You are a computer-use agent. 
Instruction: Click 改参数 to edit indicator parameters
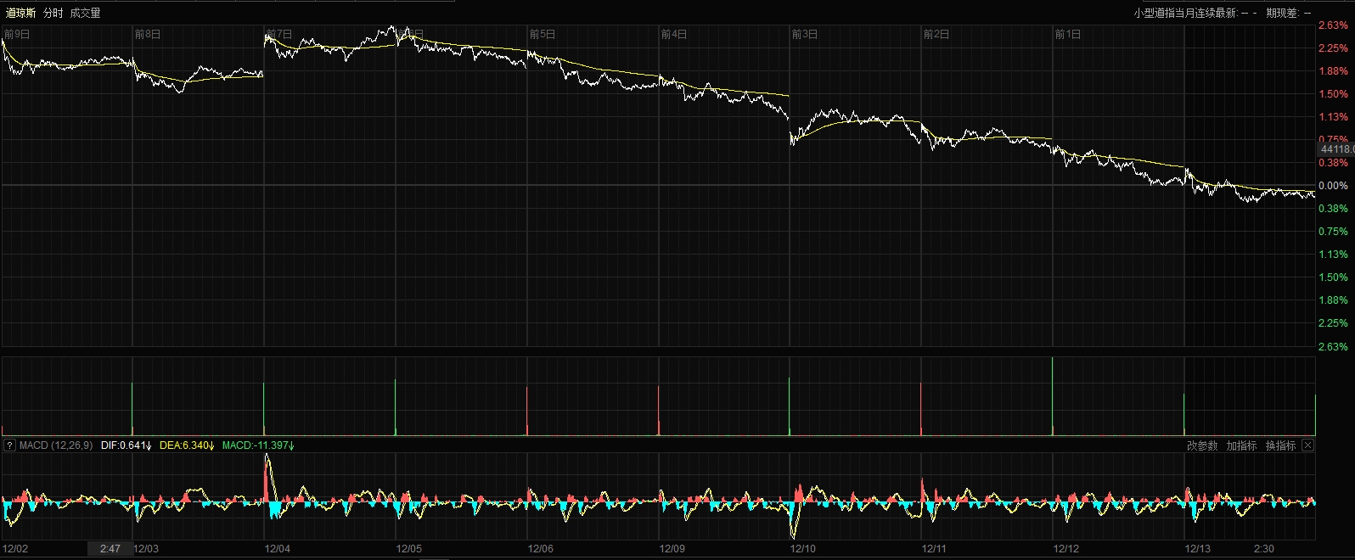point(1201,445)
